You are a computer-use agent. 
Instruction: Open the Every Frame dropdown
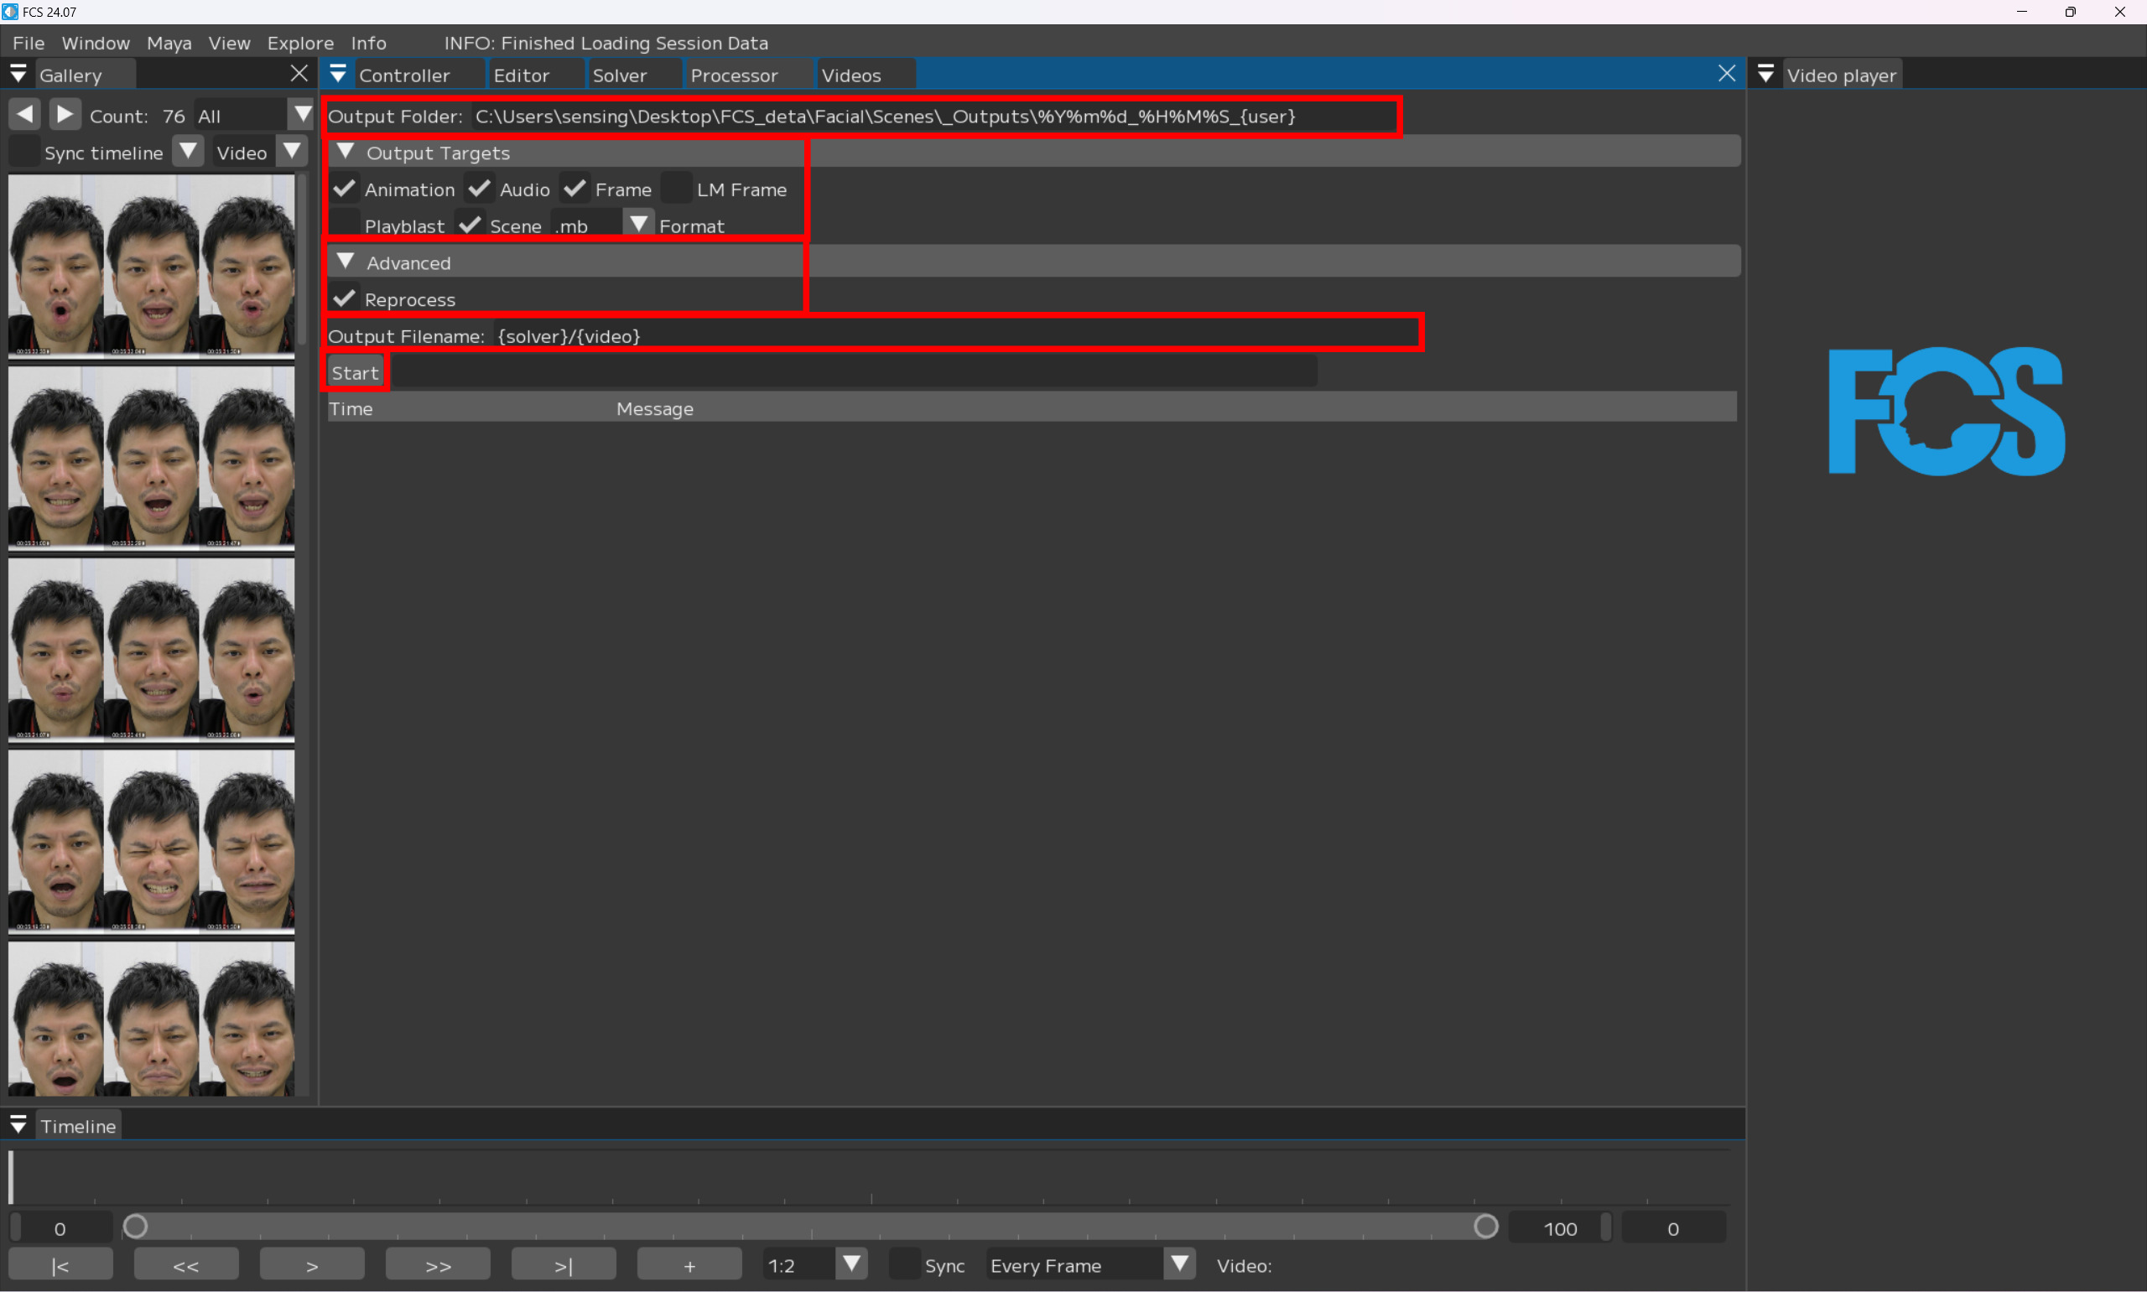tap(1180, 1263)
